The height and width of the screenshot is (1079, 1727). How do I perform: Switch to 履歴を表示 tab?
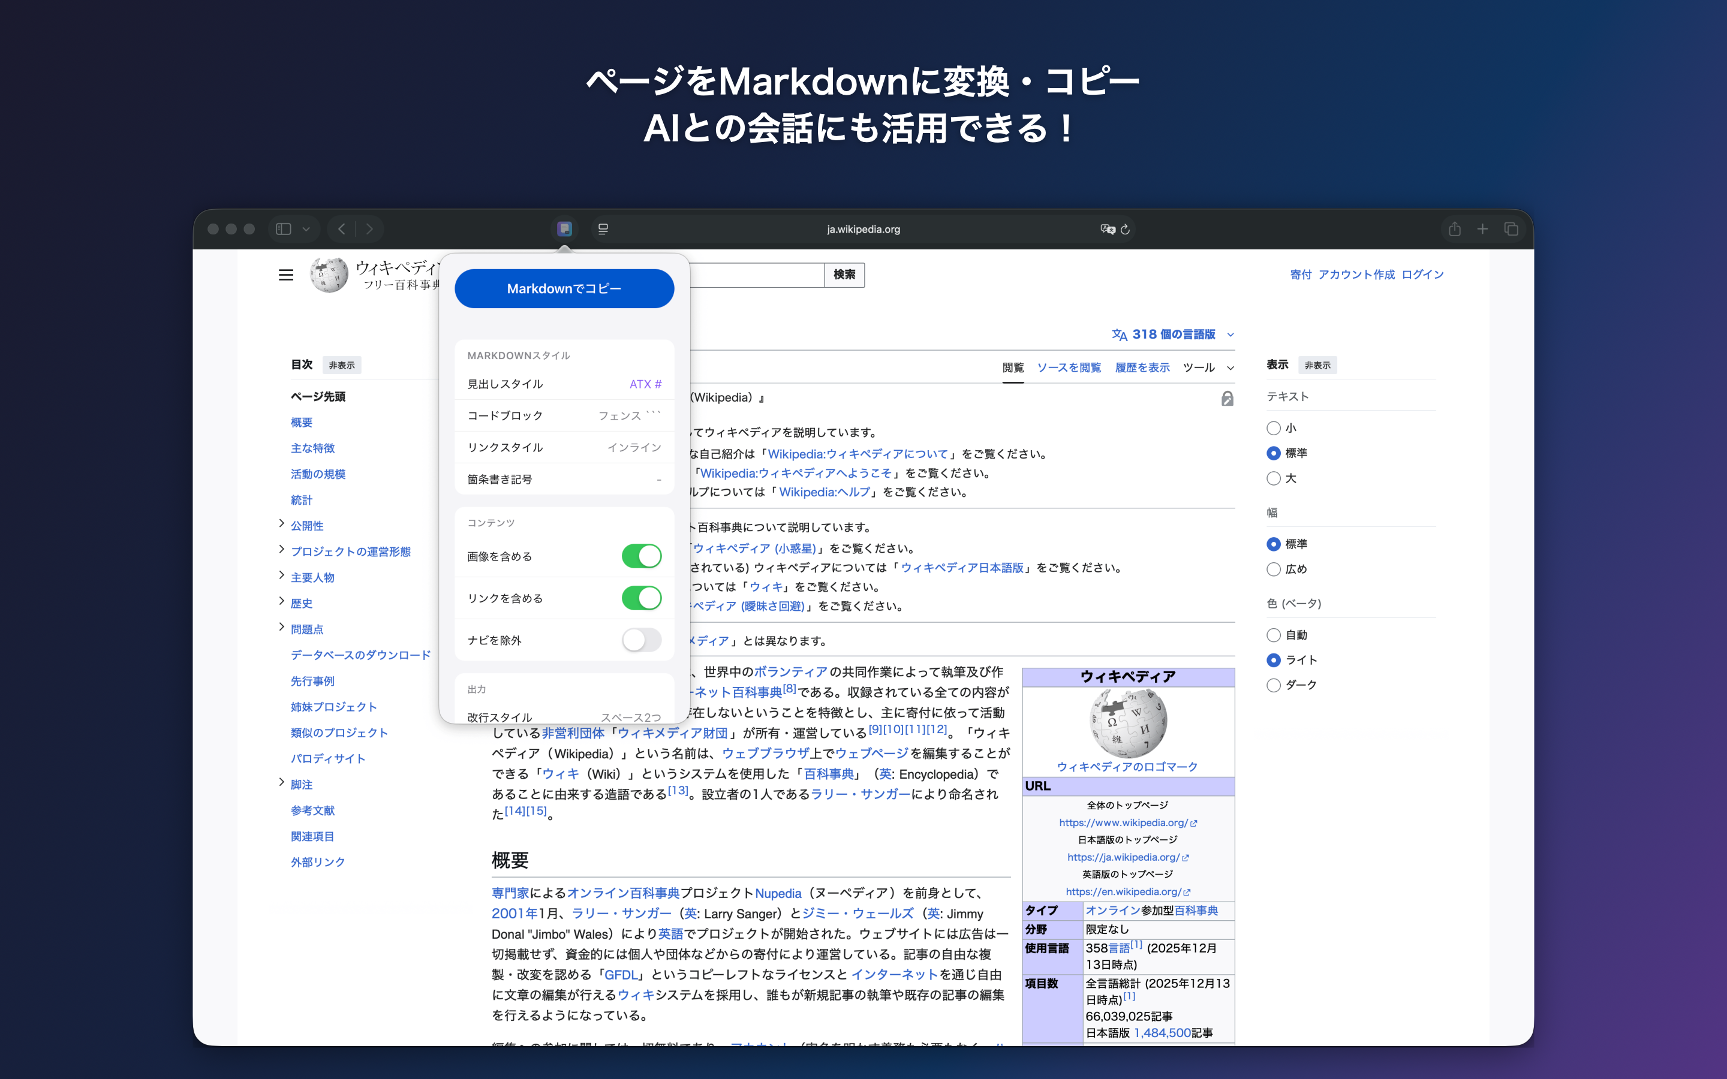click(1142, 367)
